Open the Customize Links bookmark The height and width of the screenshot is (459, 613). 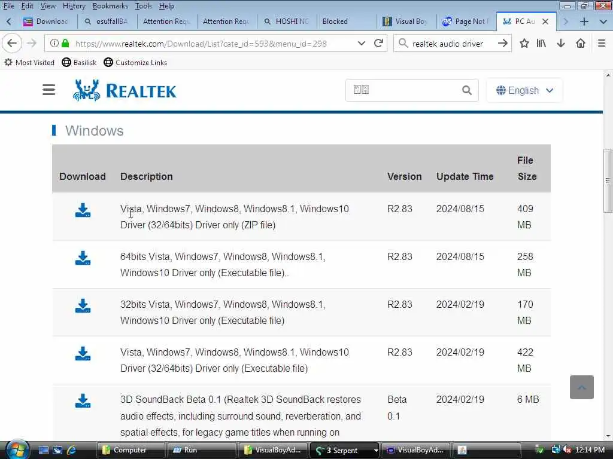click(135, 62)
